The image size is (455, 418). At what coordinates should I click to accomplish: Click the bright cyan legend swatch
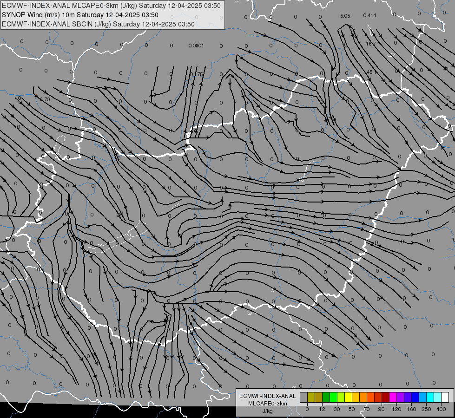[x=430, y=398]
